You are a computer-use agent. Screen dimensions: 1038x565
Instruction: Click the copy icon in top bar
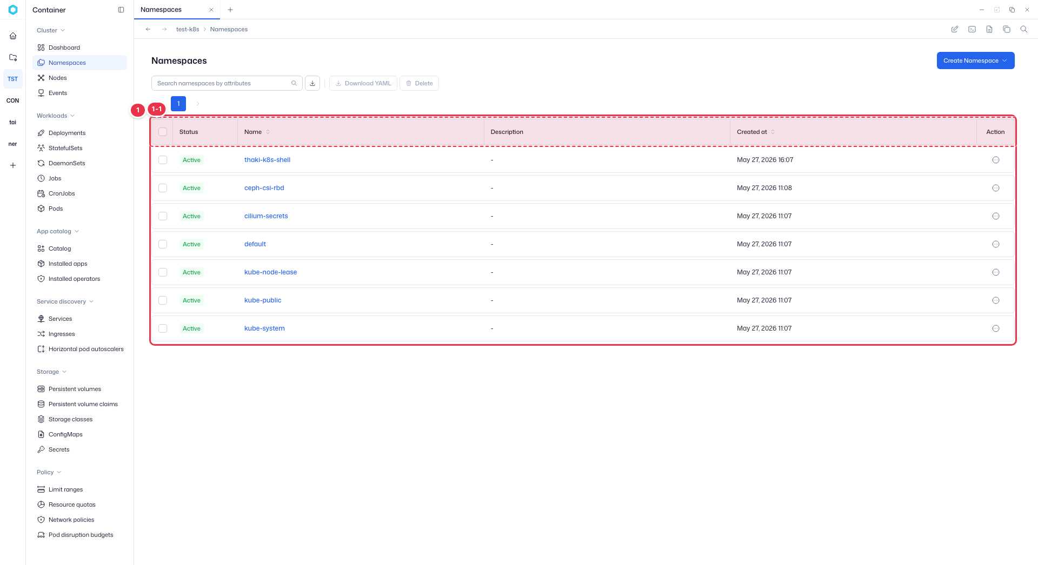(1007, 29)
